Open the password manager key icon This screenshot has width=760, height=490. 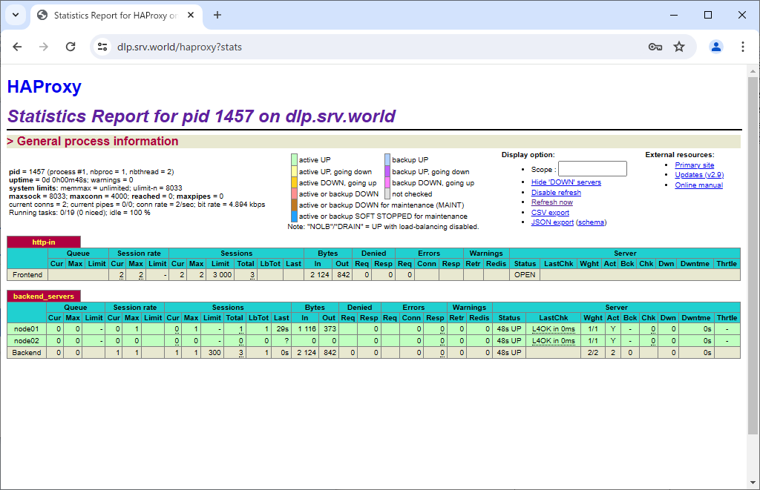[x=655, y=47]
